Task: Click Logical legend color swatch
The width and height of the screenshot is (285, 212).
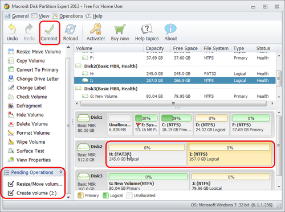Action: point(105,196)
